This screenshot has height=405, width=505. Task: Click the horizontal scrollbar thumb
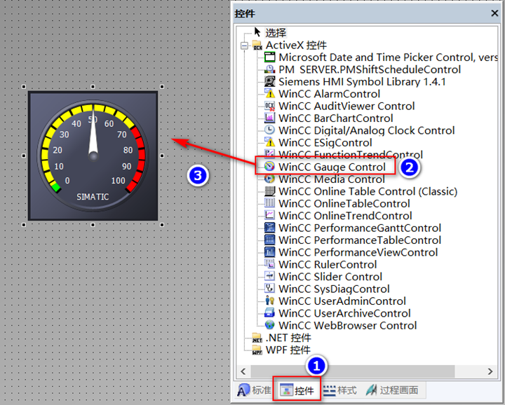tap(353, 371)
